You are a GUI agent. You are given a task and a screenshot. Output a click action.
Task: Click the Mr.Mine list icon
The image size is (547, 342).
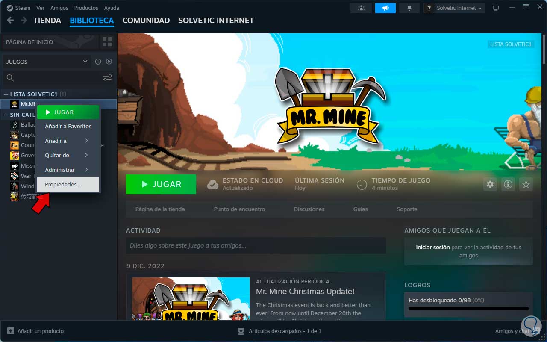click(x=15, y=104)
